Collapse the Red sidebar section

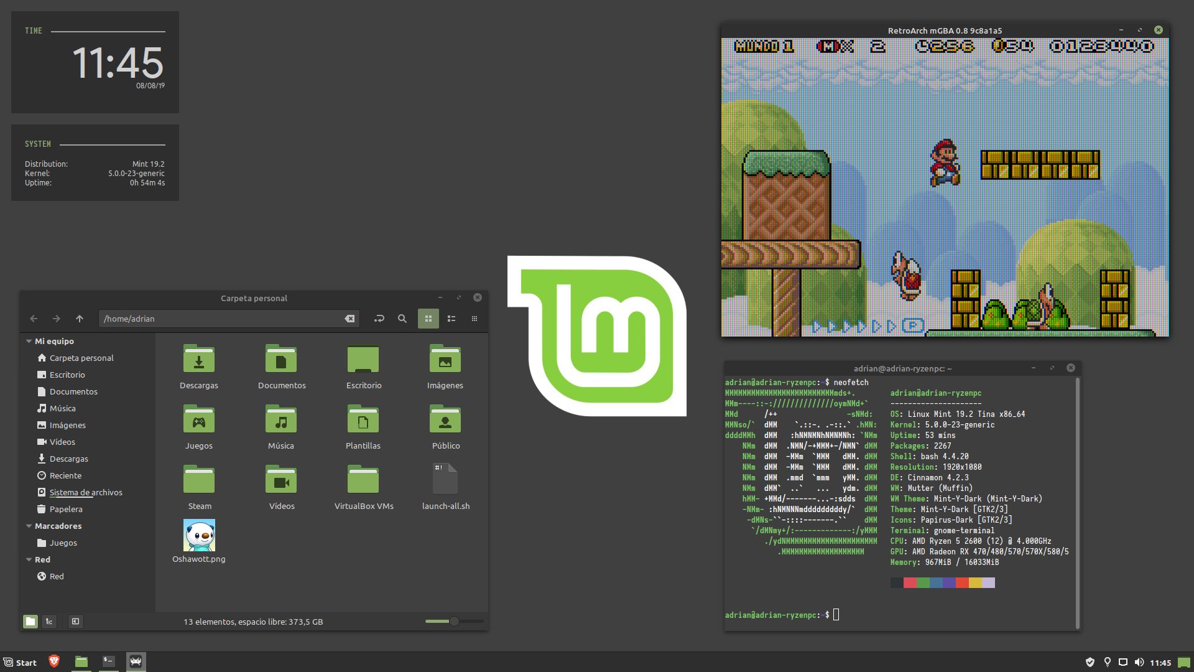click(x=29, y=559)
